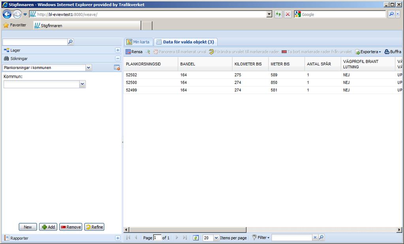Open the Items per page dropdown
This screenshot has width=404, height=244.
(216, 238)
